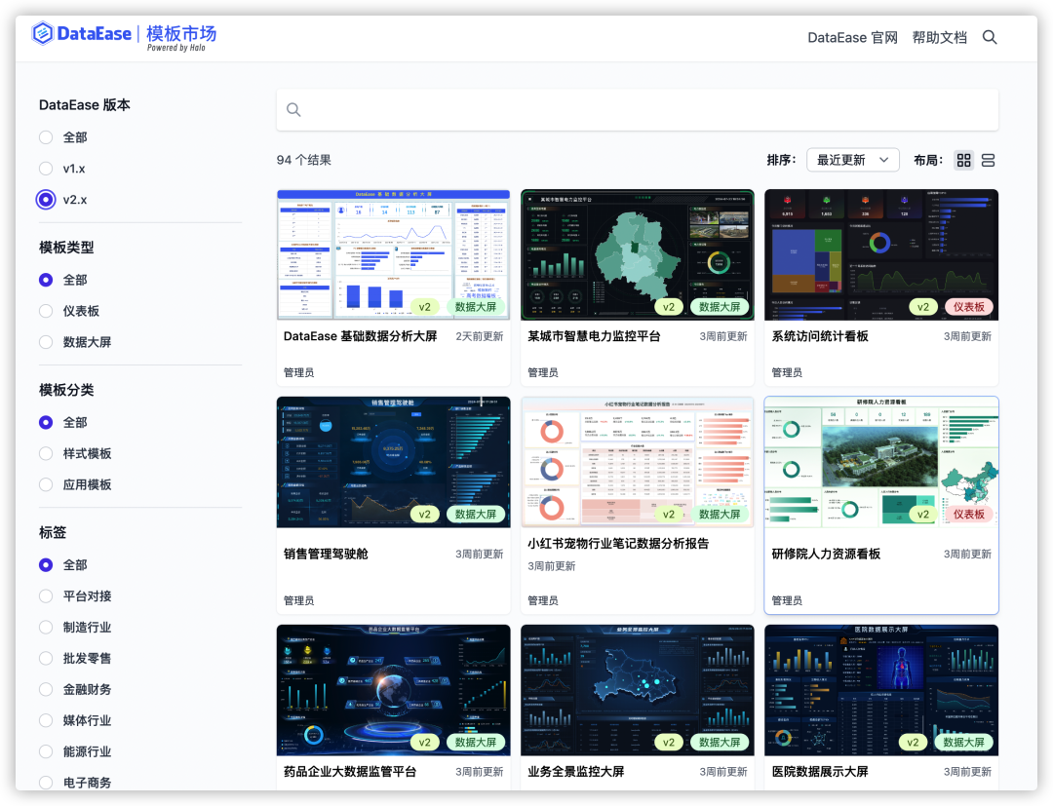
Task: Click title '药品企业大数据监管平台'
Action: tap(350, 772)
